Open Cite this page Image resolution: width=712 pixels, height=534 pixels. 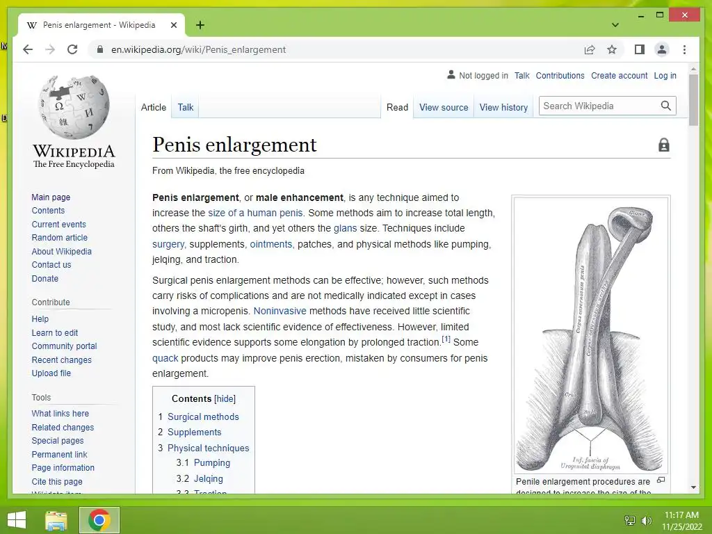click(57, 481)
